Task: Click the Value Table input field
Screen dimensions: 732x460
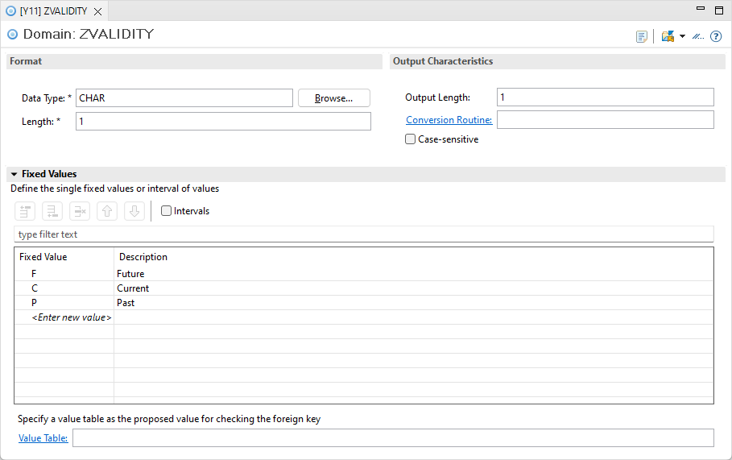Action: (393, 437)
